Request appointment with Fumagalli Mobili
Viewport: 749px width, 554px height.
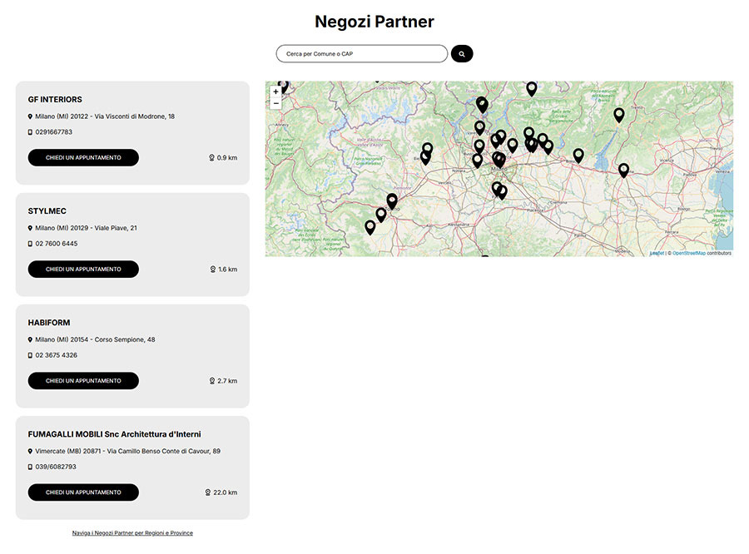pyautogui.click(x=83, y=492)
